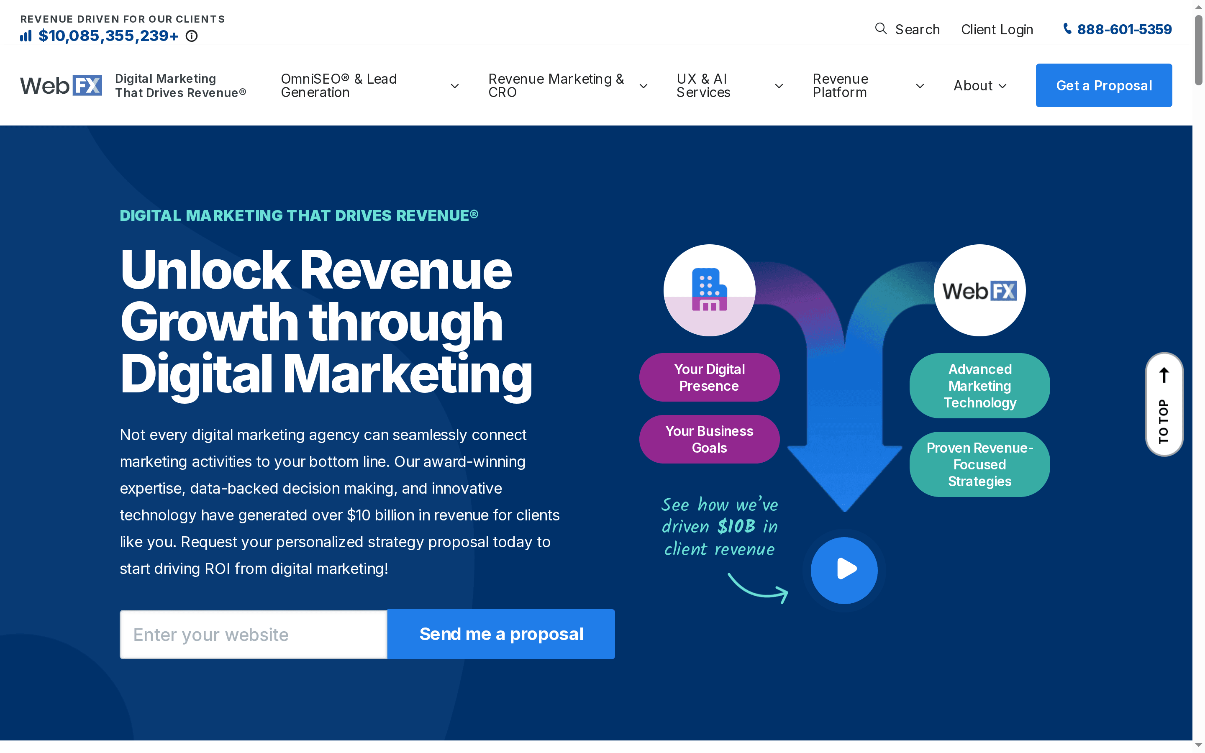Click the up arrow in To Top
Screen dimensions: 1205x753
pyautogui.click(x=1164, y=375)
